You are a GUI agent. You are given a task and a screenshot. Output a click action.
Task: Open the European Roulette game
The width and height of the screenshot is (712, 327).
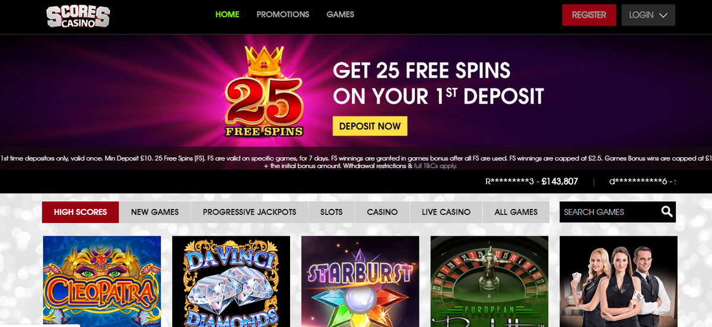pos(490,281)
